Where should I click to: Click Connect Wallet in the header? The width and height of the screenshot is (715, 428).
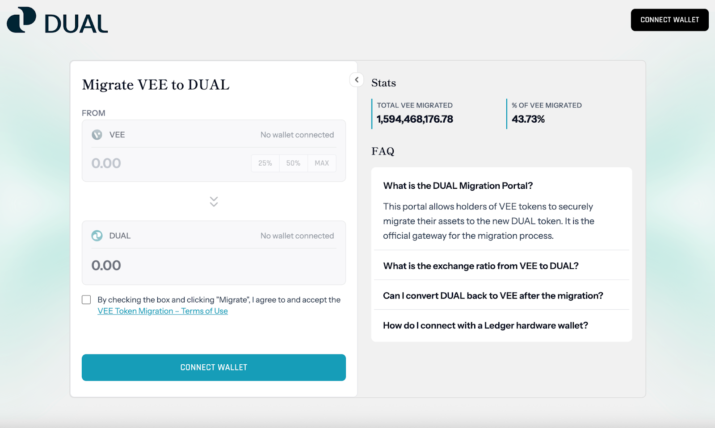669,20
